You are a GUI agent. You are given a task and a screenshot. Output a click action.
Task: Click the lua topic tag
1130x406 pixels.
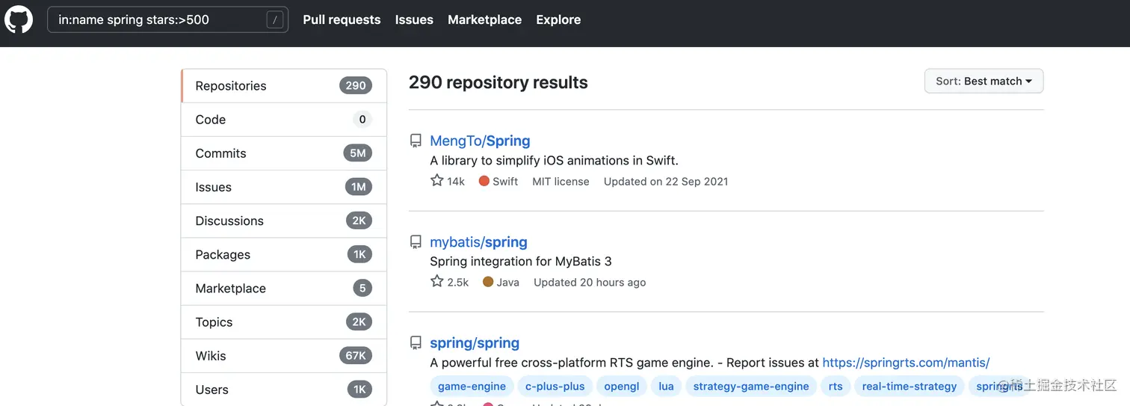pyautogui.click(x=667, y=386)
